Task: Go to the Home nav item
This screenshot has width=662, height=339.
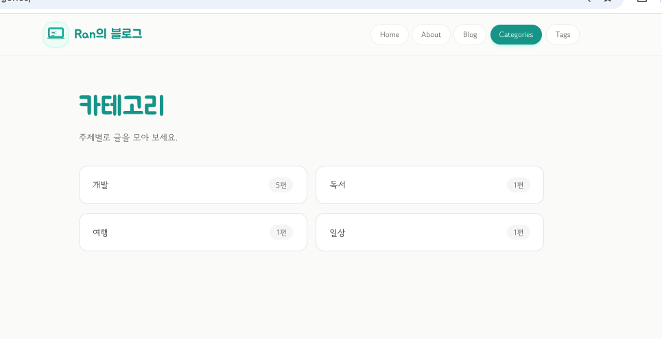Action: pyautogui.click(x=389, y=34)
